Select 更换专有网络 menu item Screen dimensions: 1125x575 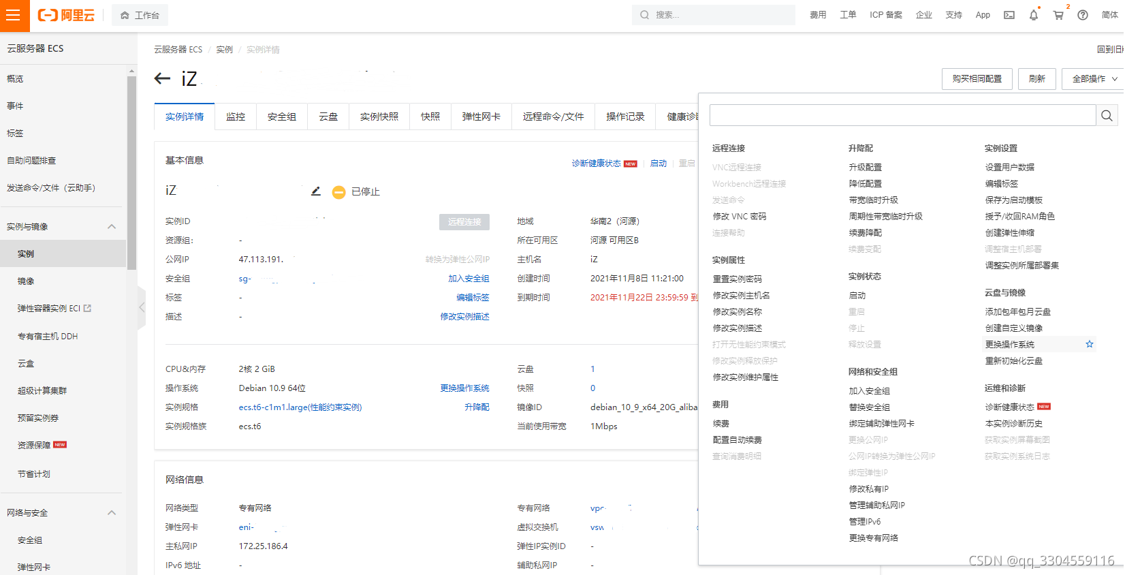point(873,538)
